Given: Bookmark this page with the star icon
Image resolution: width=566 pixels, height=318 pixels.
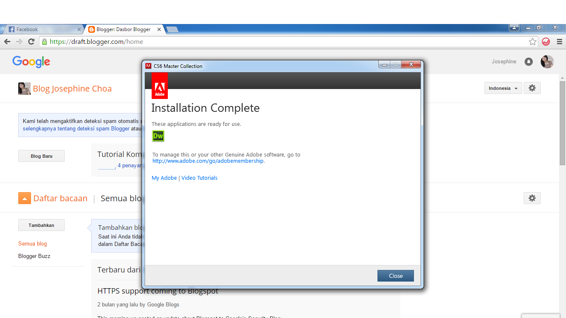Looking at the screenshot, I should (533, 41).
